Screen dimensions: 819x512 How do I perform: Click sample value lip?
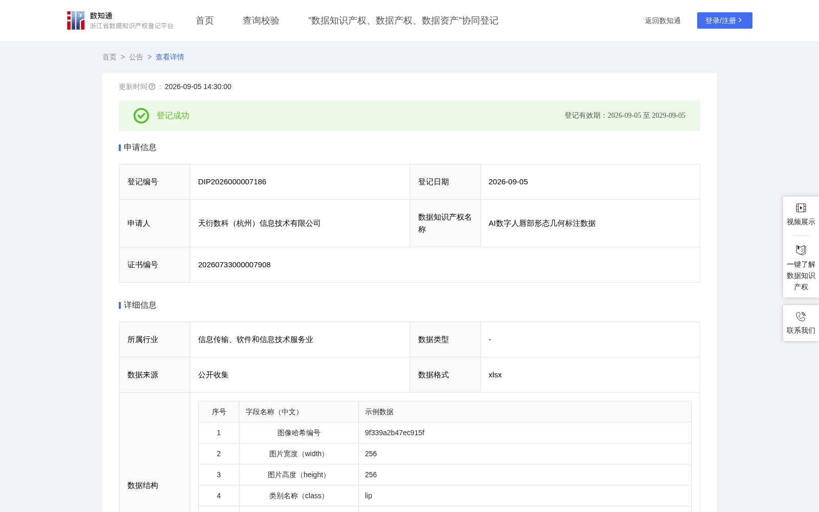coord(369,496)
